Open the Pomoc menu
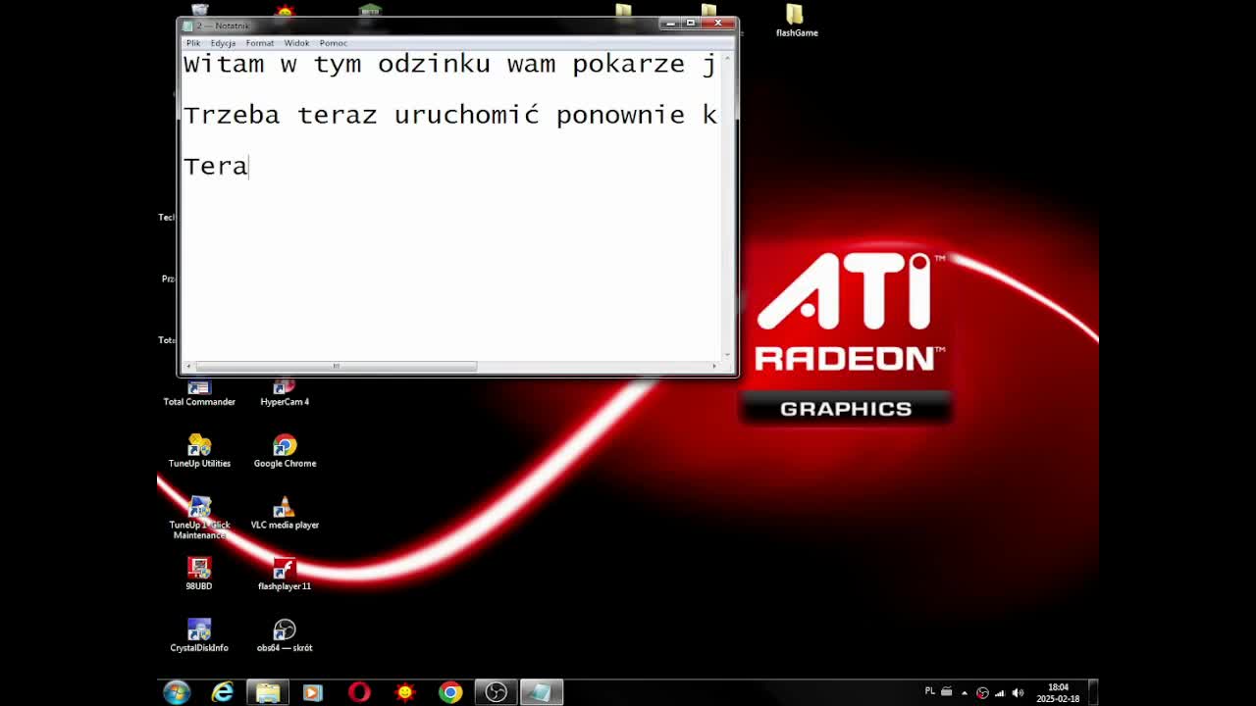 [333, 43]
